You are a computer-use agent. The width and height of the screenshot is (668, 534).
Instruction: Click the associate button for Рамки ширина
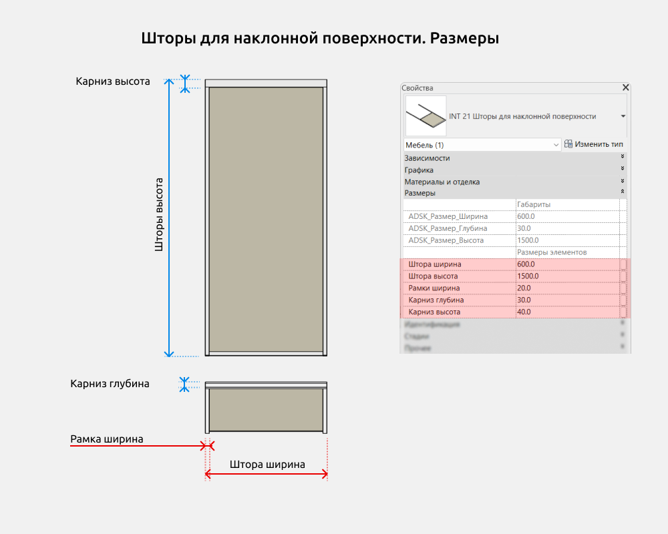[x=623, y=288]
